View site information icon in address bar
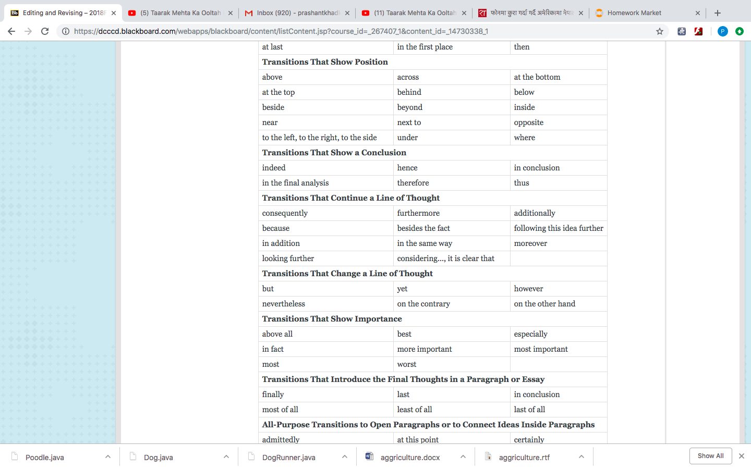 point(66,31)
